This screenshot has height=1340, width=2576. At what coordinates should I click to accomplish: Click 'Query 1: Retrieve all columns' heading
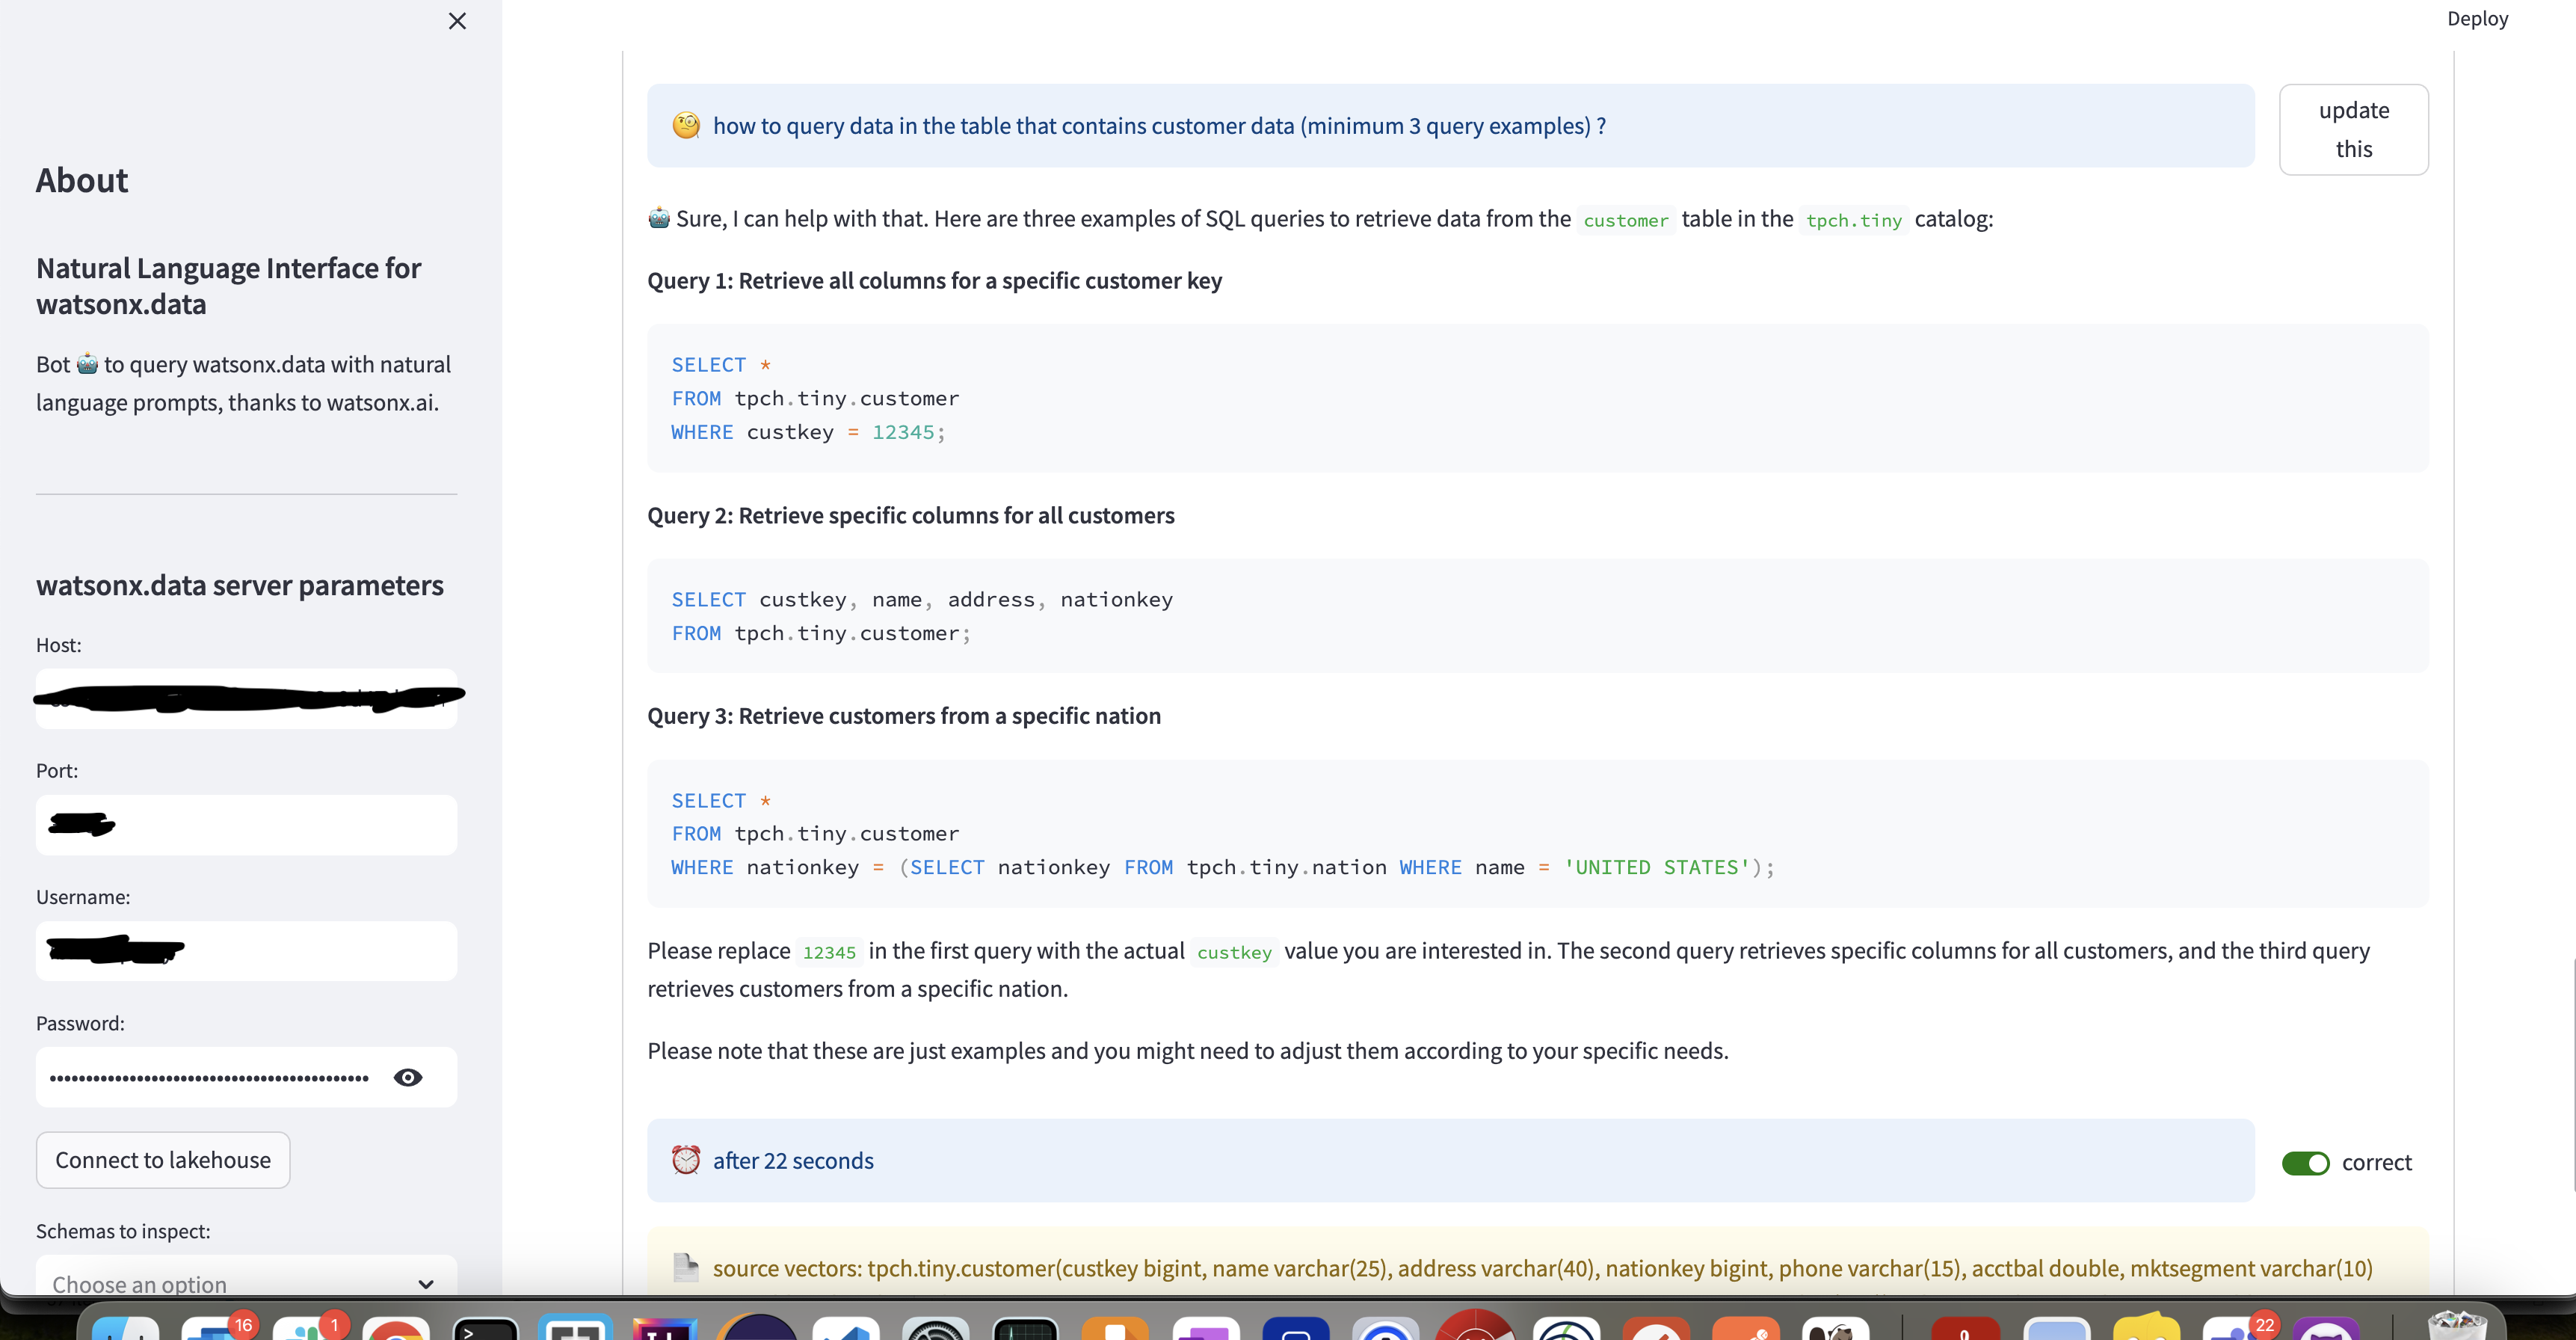pyautogui.click(x=934, y=280)
